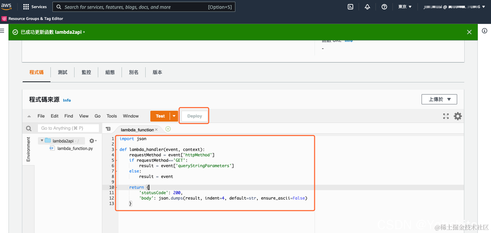Open the tab list icon
This screenshot has width=491, height=233.
click(108, 129)
